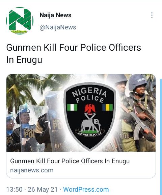Image resolution: width=162 pixels, height=195 pixels.
Task: Click the 13:50 tweet timestamp
Action: (14, 190)
